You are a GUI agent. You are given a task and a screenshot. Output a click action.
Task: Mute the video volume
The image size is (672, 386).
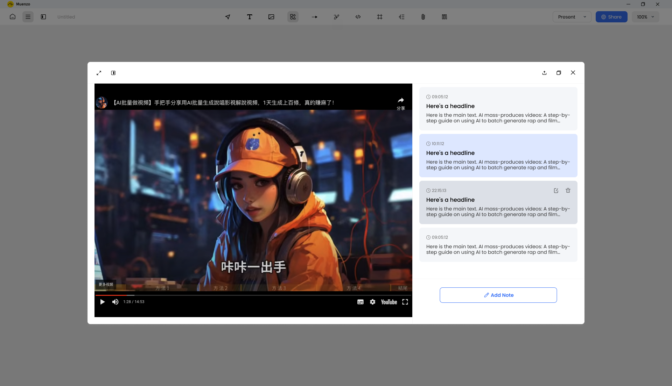(x=115, y=302)
